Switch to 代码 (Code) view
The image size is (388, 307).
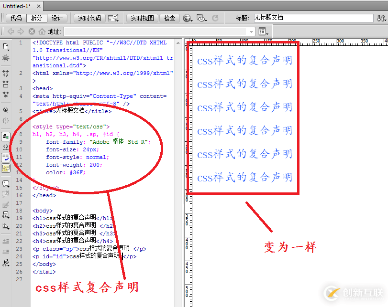tap(16, 18)
